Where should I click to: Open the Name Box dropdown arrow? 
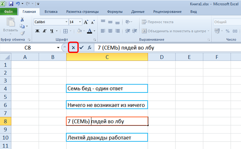tap(58, 48)
